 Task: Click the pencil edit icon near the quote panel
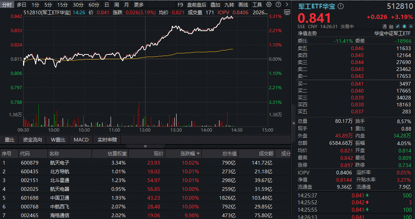(398, 26)
